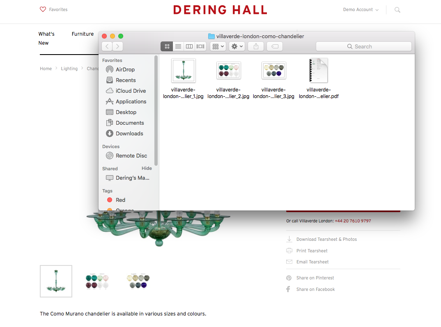Select the teal color swatches thumbnail
The width and height of the screenshot is (441, 327).
coord(97,281)
